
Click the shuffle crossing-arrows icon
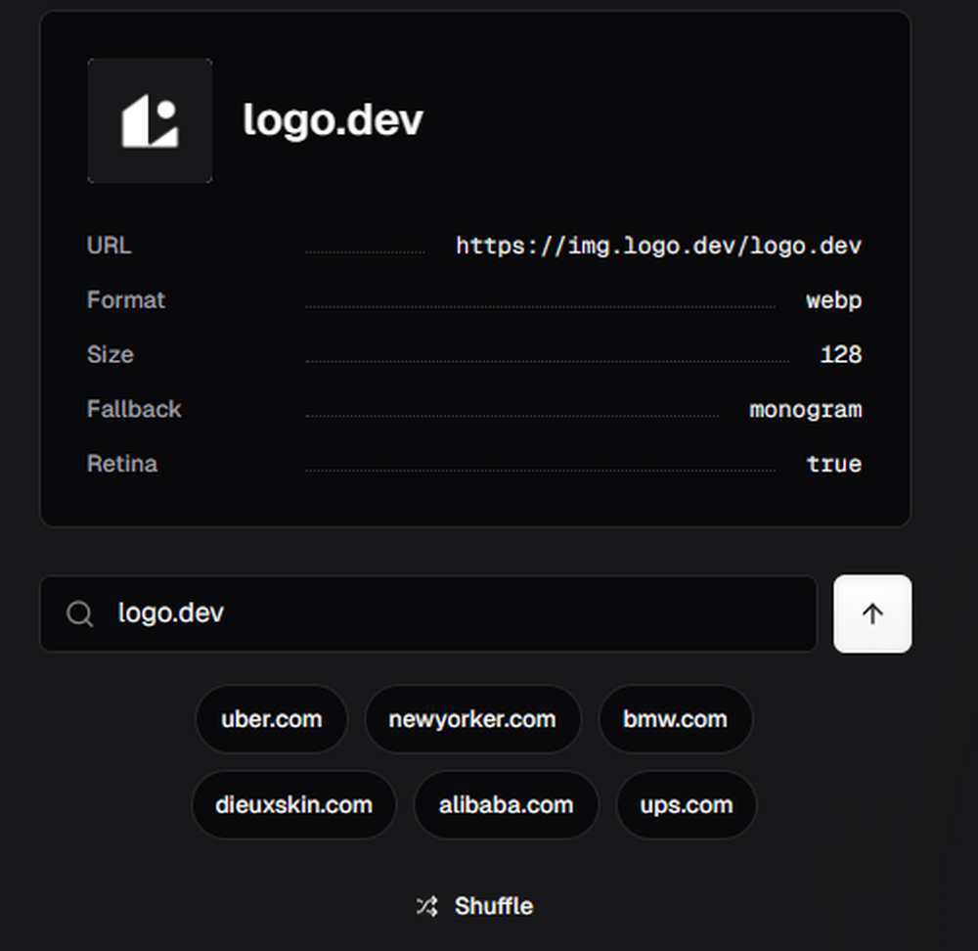pos(425,905)
